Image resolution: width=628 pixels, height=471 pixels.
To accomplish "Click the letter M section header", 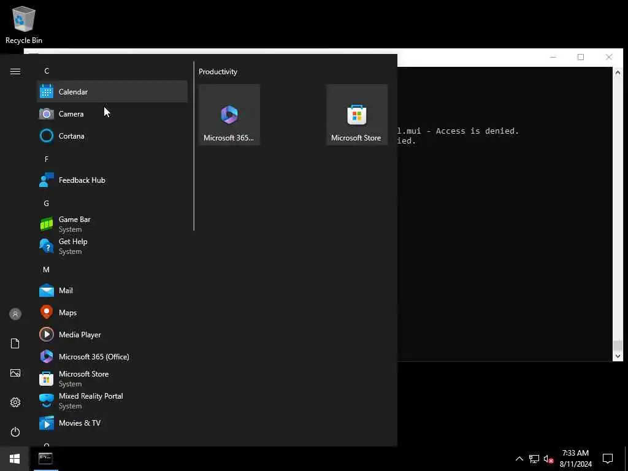I will pyautogui.click(x=47, y=270).
